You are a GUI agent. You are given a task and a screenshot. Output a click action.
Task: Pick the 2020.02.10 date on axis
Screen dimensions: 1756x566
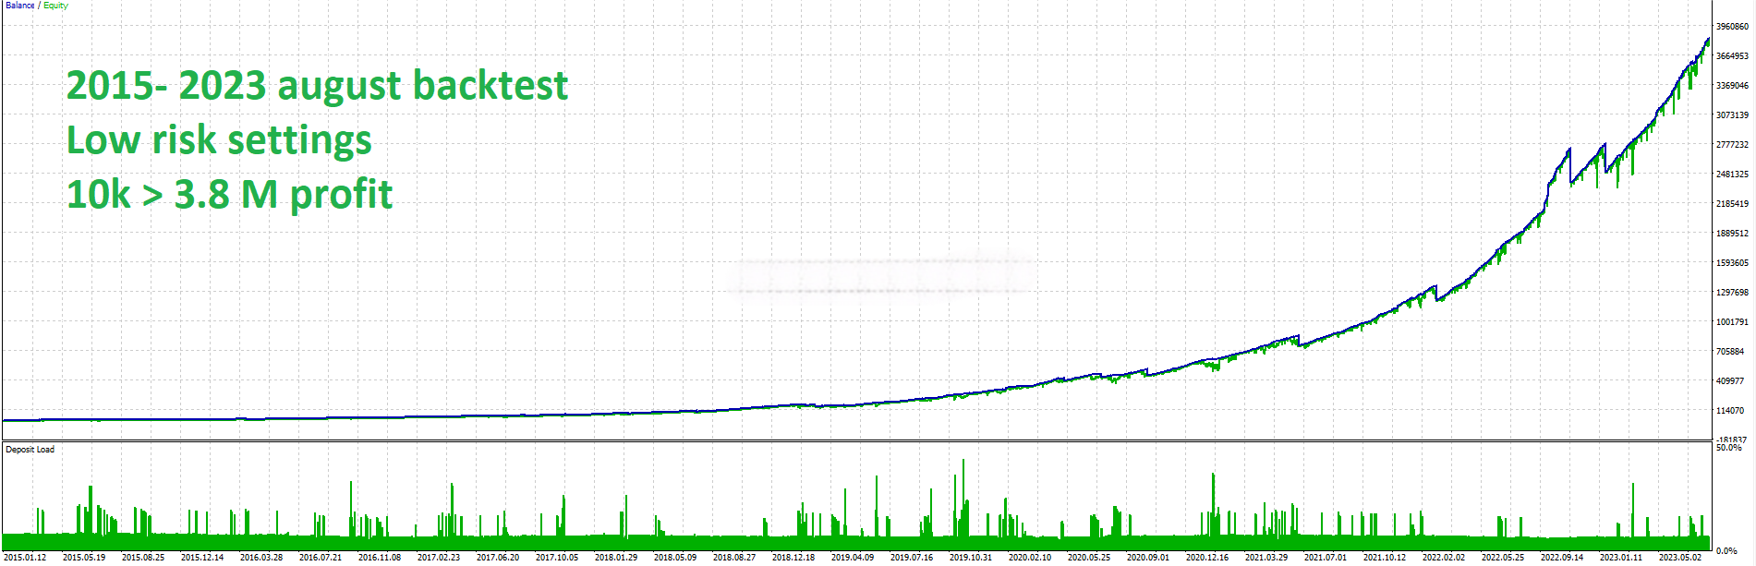pos(1029,558)
